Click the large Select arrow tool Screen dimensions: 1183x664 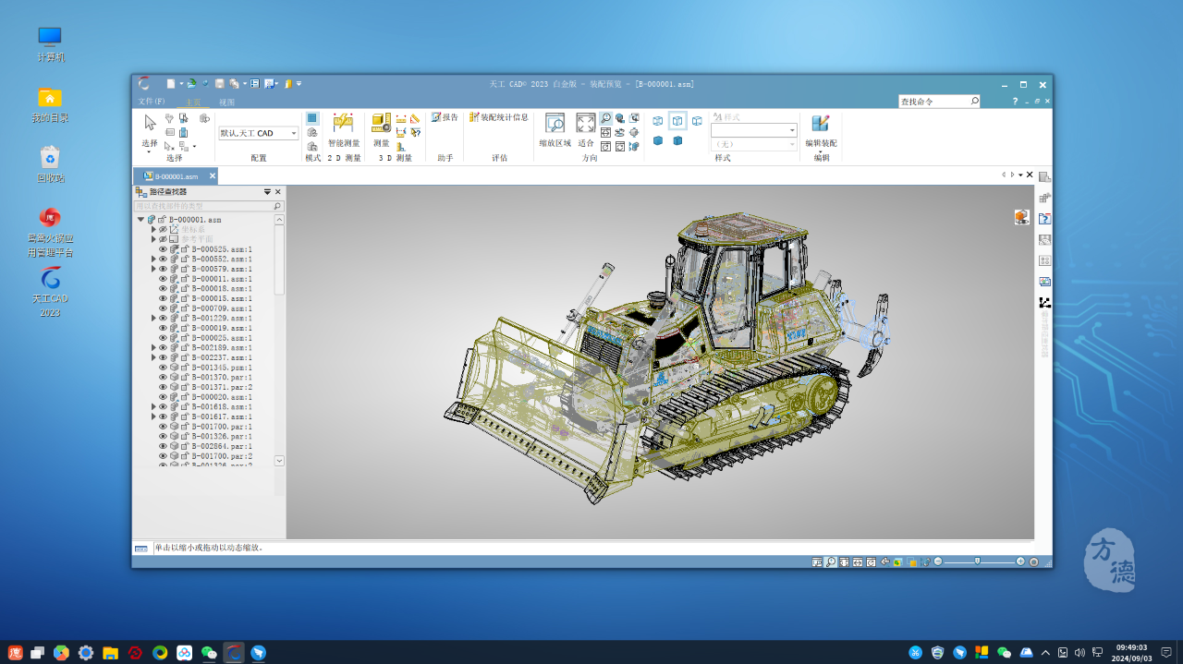pyautogui.click(x=150, y=123)
